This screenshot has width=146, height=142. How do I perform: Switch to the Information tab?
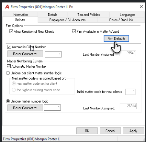coord(20,15)
